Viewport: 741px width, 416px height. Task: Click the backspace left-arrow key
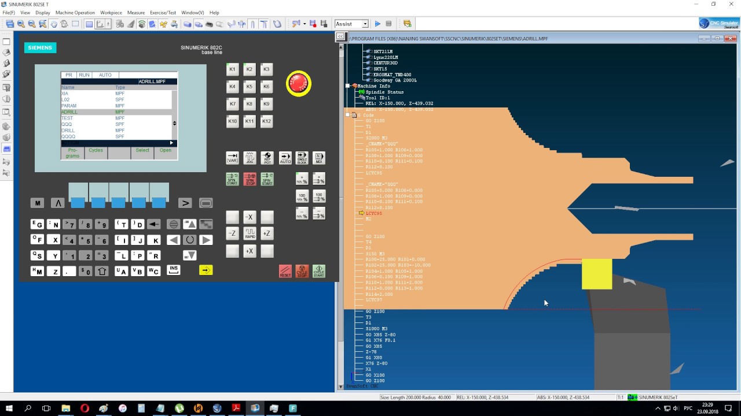[x=154, y=224]
